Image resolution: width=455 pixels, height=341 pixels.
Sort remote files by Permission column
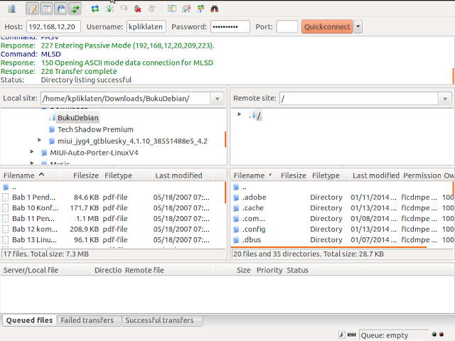[x=422, y=175]
